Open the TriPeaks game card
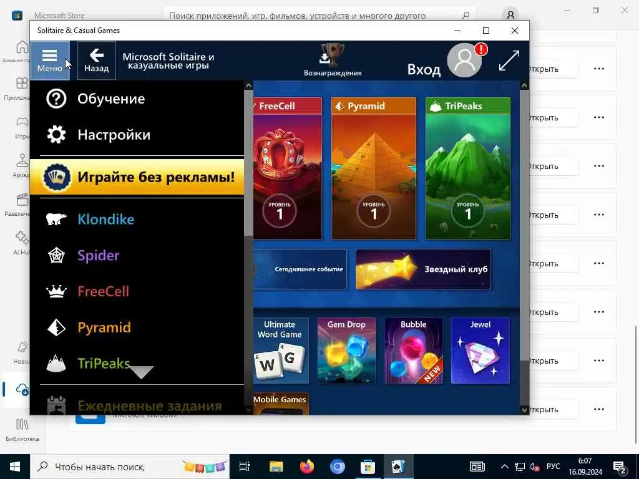639x479 pixels. pyautogui.click(x=468, y=168)
